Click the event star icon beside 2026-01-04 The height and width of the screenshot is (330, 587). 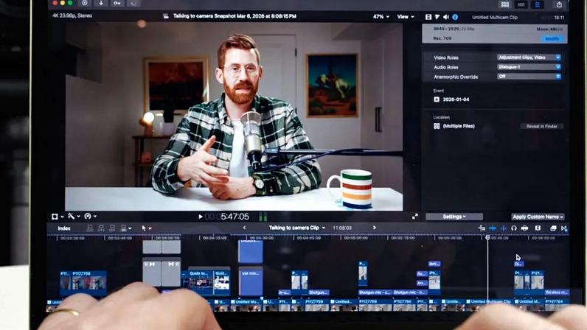(437, 99)
